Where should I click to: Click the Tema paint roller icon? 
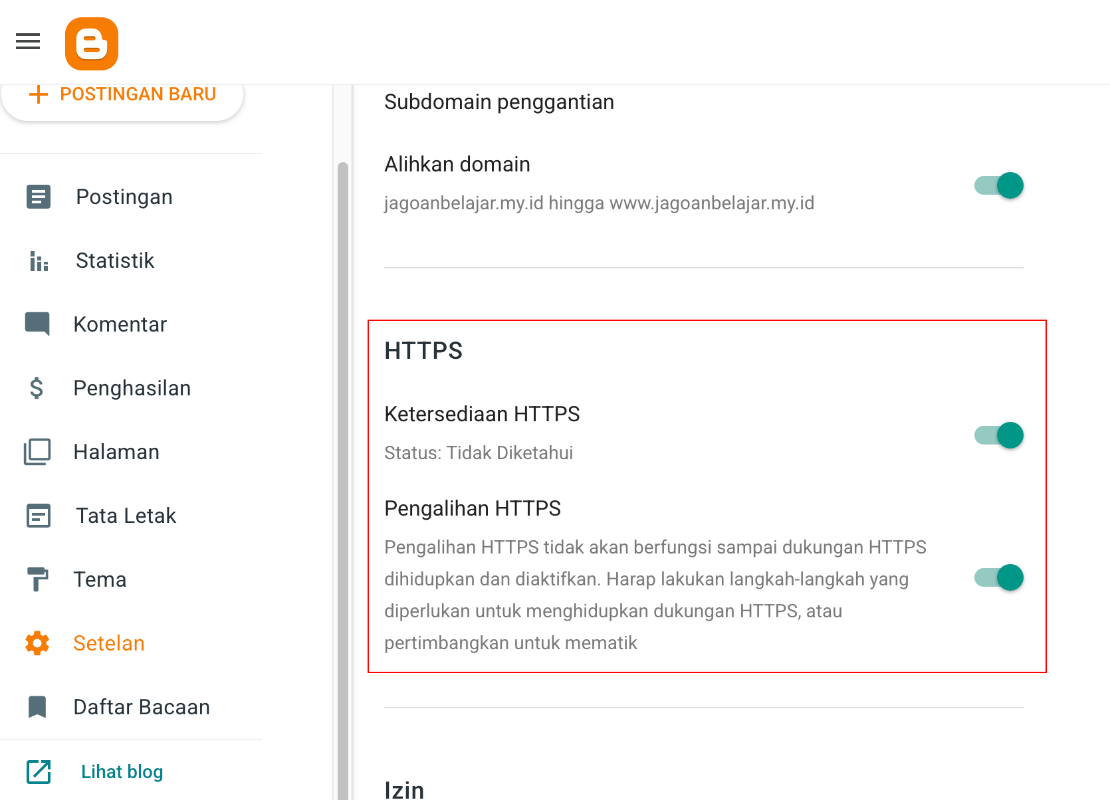click(x=37, y=579)
